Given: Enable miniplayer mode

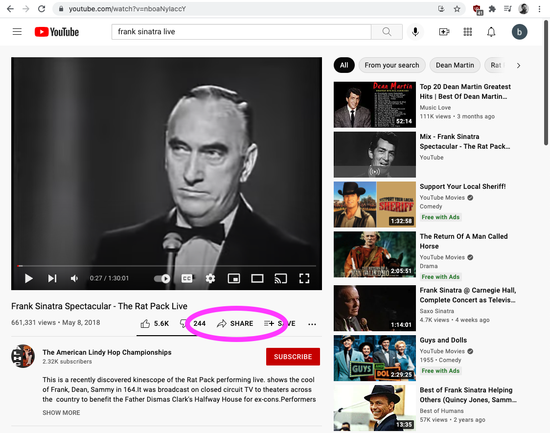Looking at the screenshot, I should (x=233, y=278).
